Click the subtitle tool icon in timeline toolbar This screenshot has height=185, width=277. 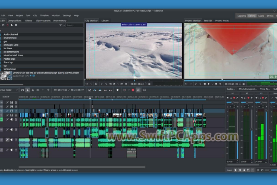click(145, 90)
